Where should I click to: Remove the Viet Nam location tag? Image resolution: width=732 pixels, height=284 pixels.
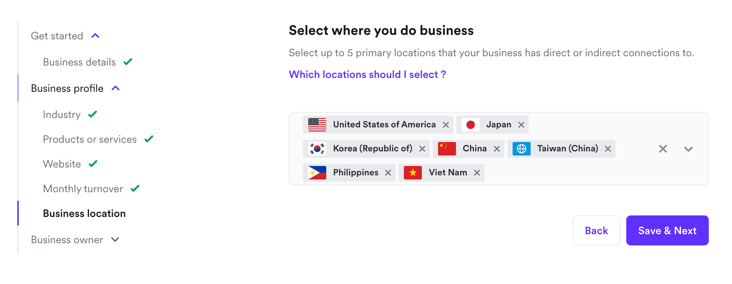477,173
